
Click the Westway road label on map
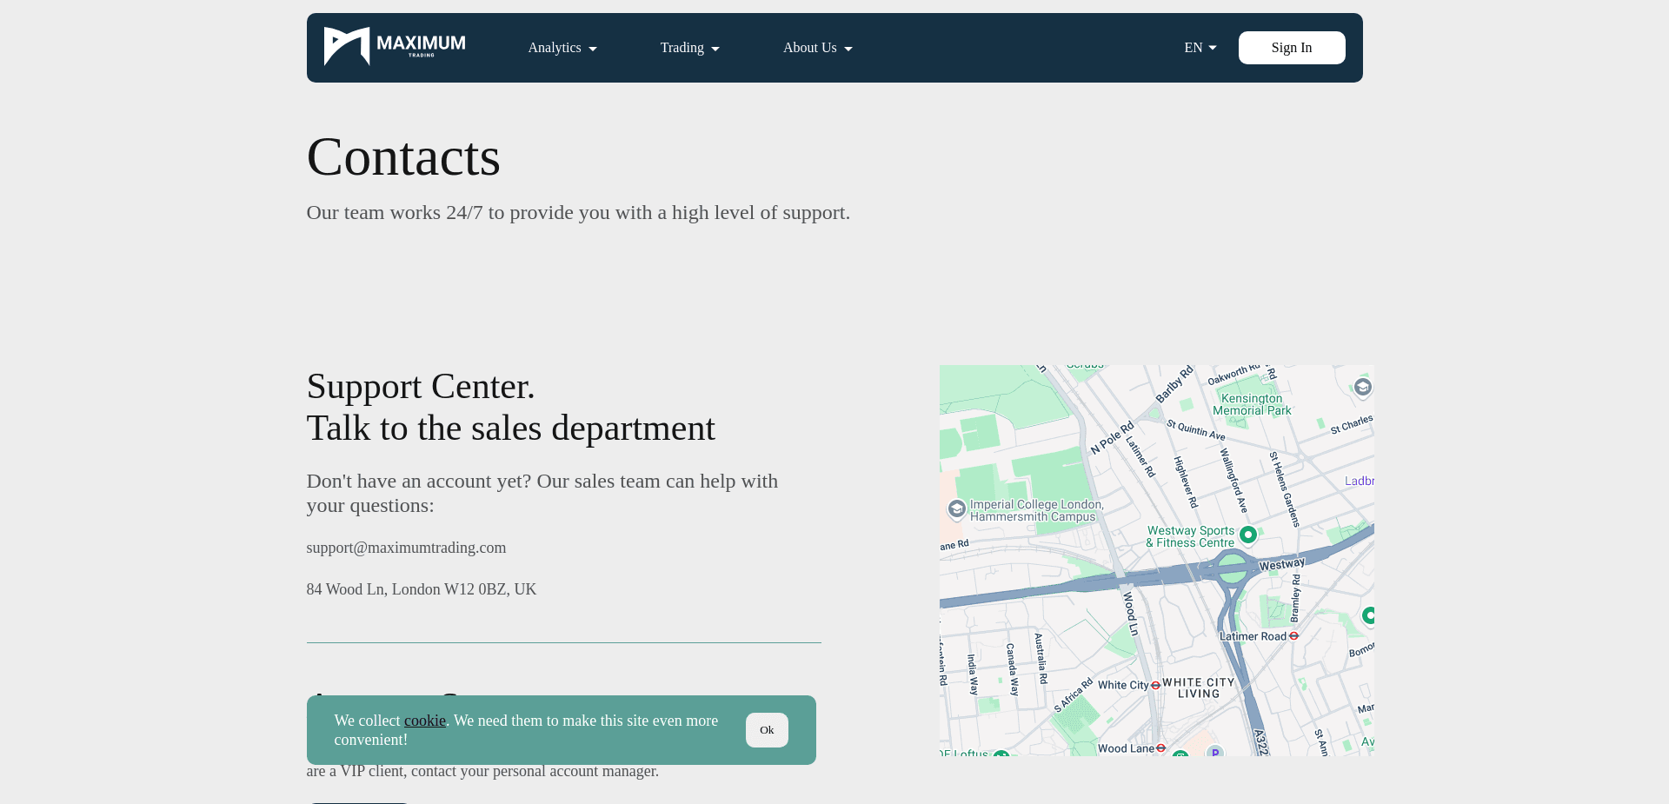coord(1281,565)
